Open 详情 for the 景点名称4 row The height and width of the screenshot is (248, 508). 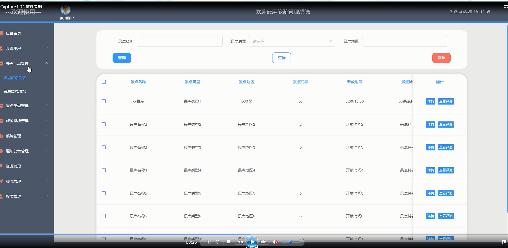point(430,170)
